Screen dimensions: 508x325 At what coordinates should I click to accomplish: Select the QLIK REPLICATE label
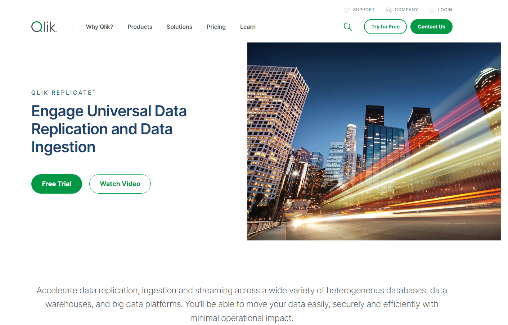[63, 92]
